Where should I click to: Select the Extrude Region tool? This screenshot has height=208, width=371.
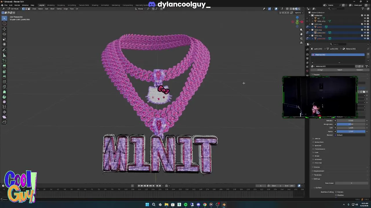[x=4, y=66]
